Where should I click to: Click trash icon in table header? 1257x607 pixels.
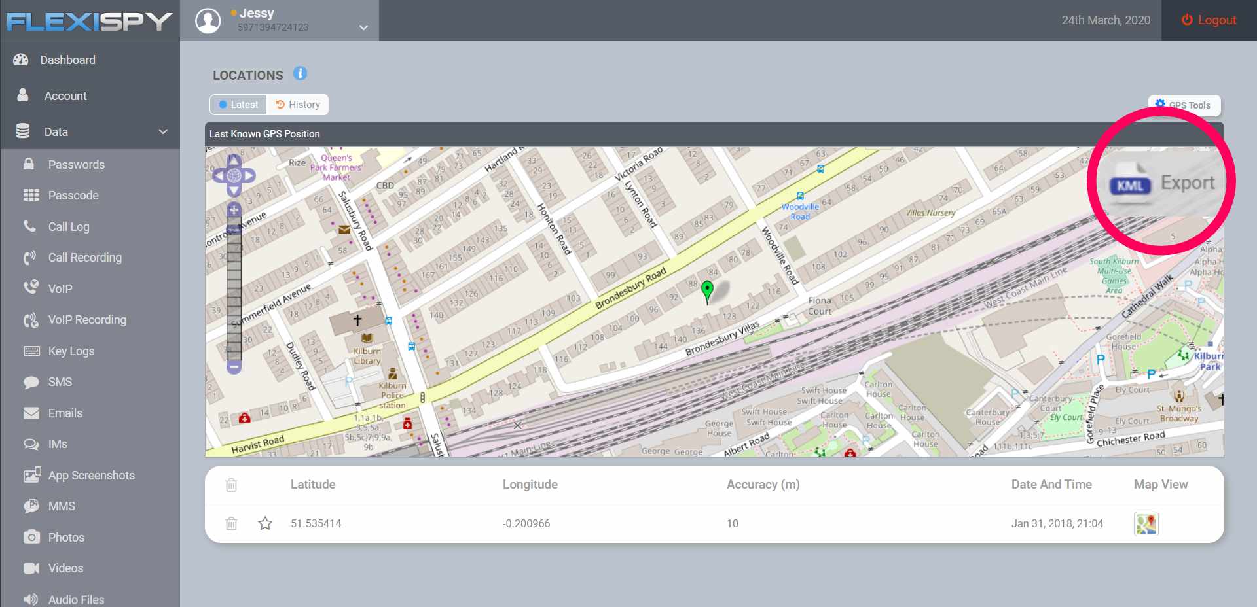[231, 485]
